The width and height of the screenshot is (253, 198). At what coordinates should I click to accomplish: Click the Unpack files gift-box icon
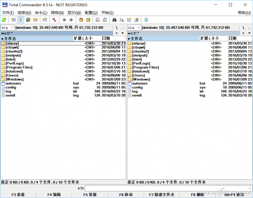pos(88,20)
